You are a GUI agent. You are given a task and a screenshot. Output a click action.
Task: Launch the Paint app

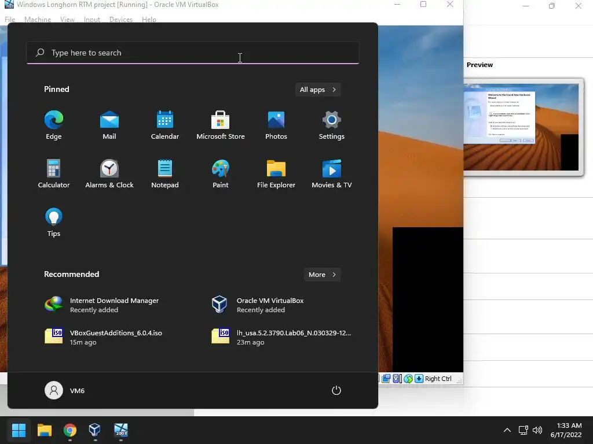pyautogui.click(x=221, y=173)
